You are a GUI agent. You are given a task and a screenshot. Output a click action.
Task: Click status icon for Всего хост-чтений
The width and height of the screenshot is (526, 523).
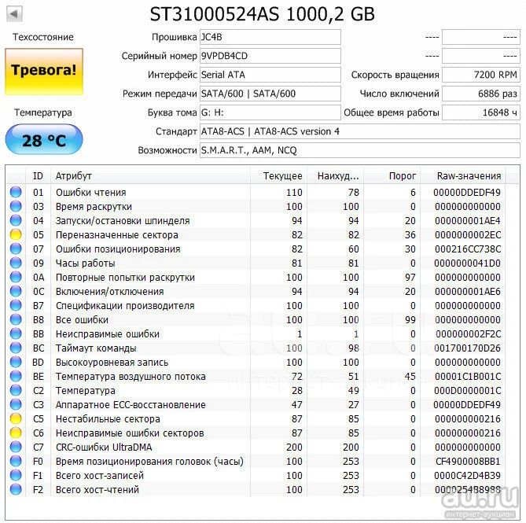(x=16, y=489)
